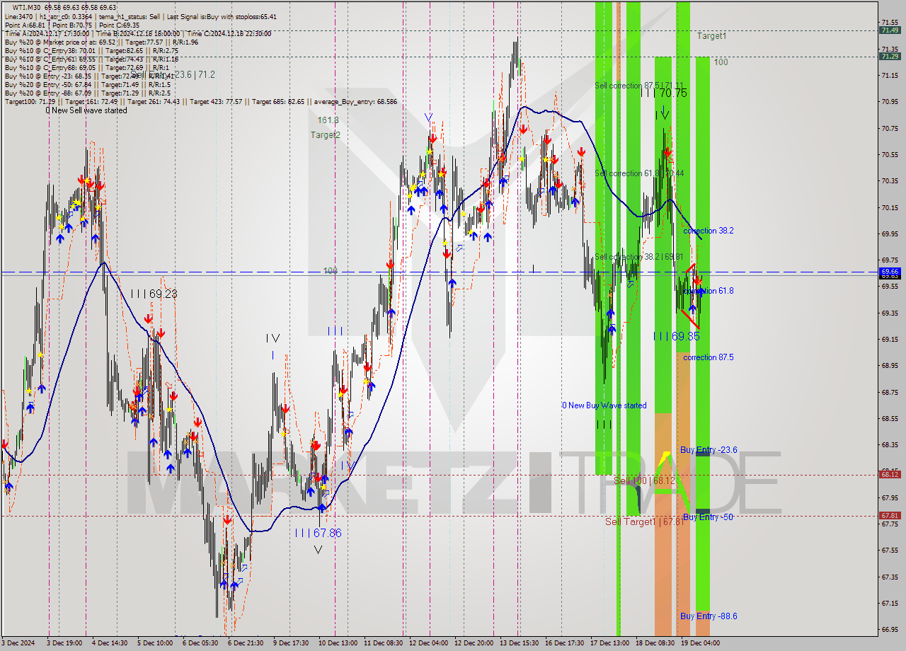Click the 'I I I 69.35' wave label
The height and width of the screenshot is (651, 906).
(x=676, y=336)
